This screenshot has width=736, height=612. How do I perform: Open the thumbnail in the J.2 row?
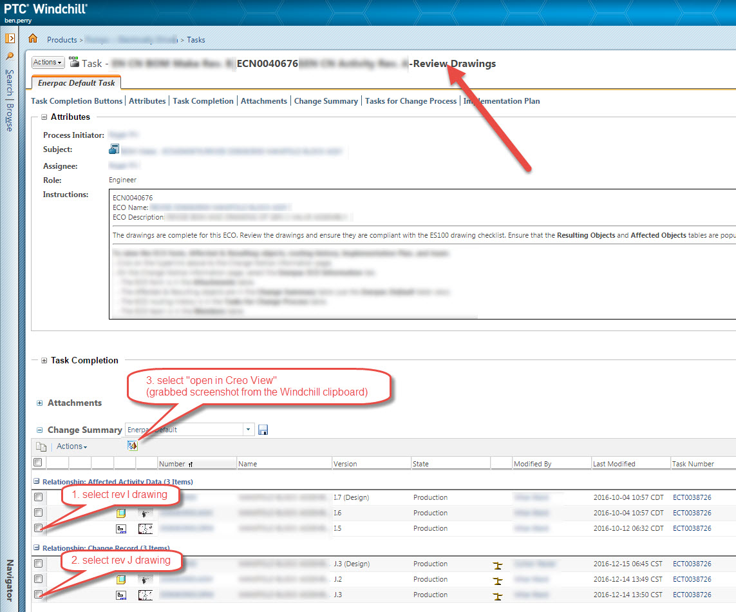(x=146, y=580)
